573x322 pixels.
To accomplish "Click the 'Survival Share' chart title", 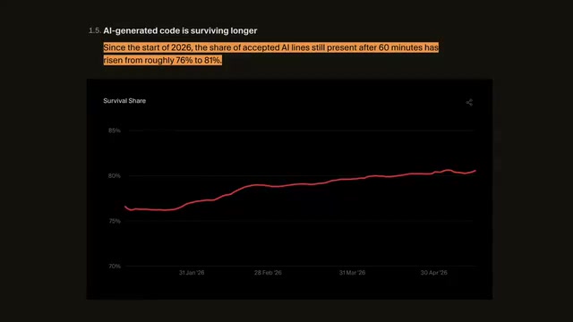I will [124, 101].
